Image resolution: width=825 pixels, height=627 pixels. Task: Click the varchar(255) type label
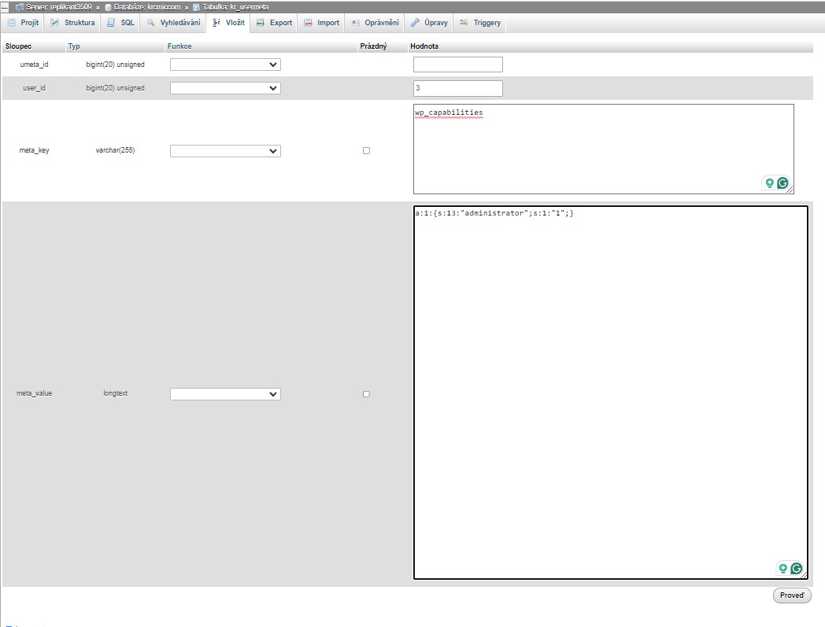pos(115,150)
